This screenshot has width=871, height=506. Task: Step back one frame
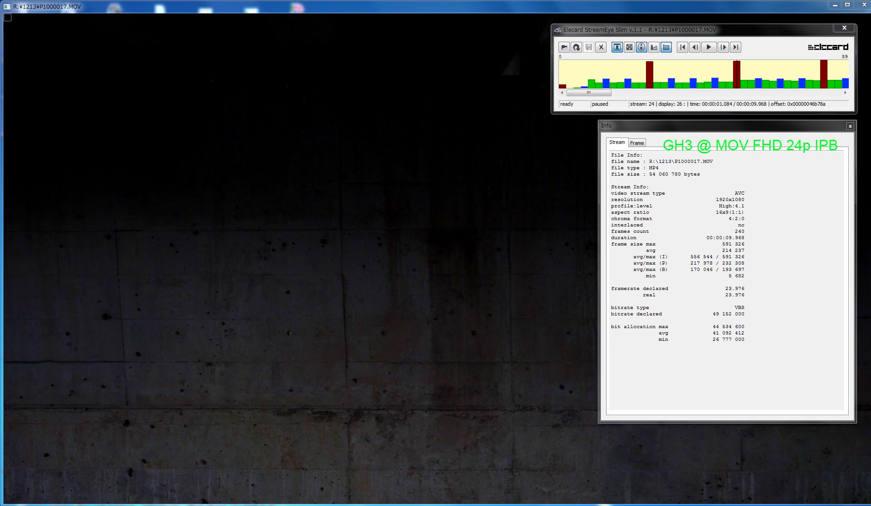695,47
